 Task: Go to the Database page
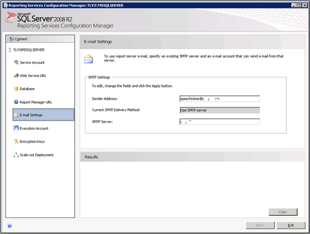tap(27, 89)
